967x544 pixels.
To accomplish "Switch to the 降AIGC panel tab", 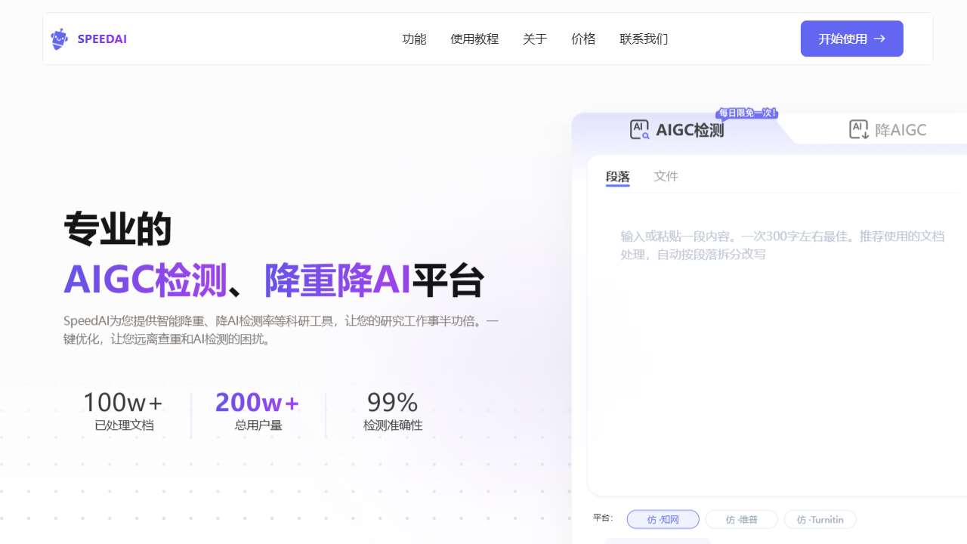I will [x=888, y=129].
